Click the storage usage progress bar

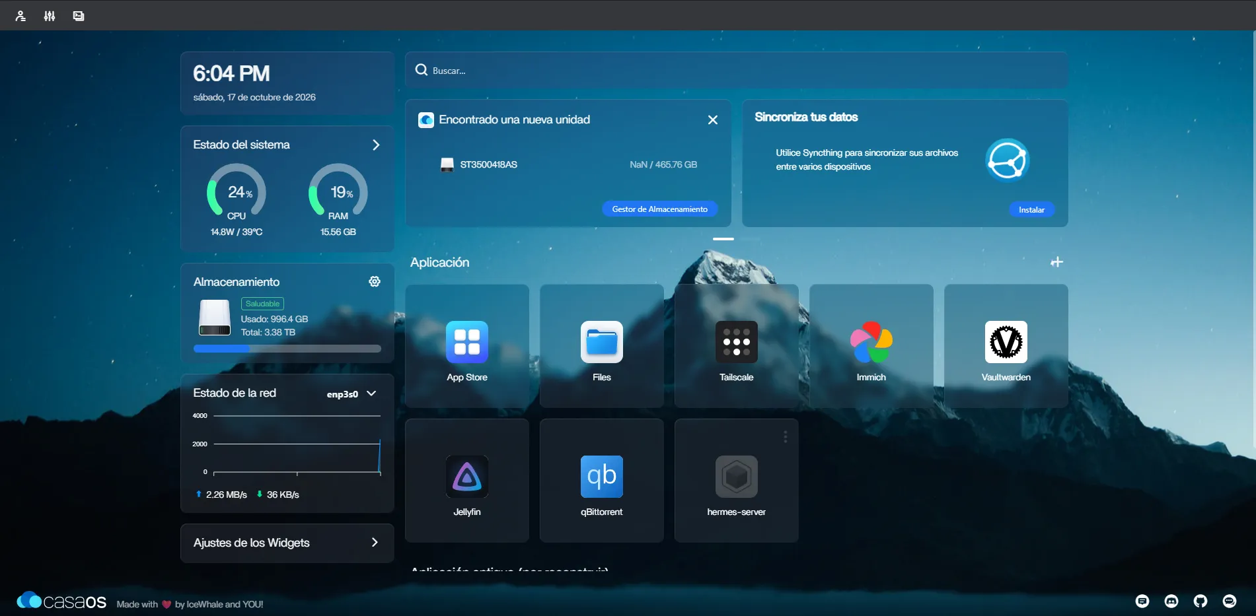tap(287, 349)
